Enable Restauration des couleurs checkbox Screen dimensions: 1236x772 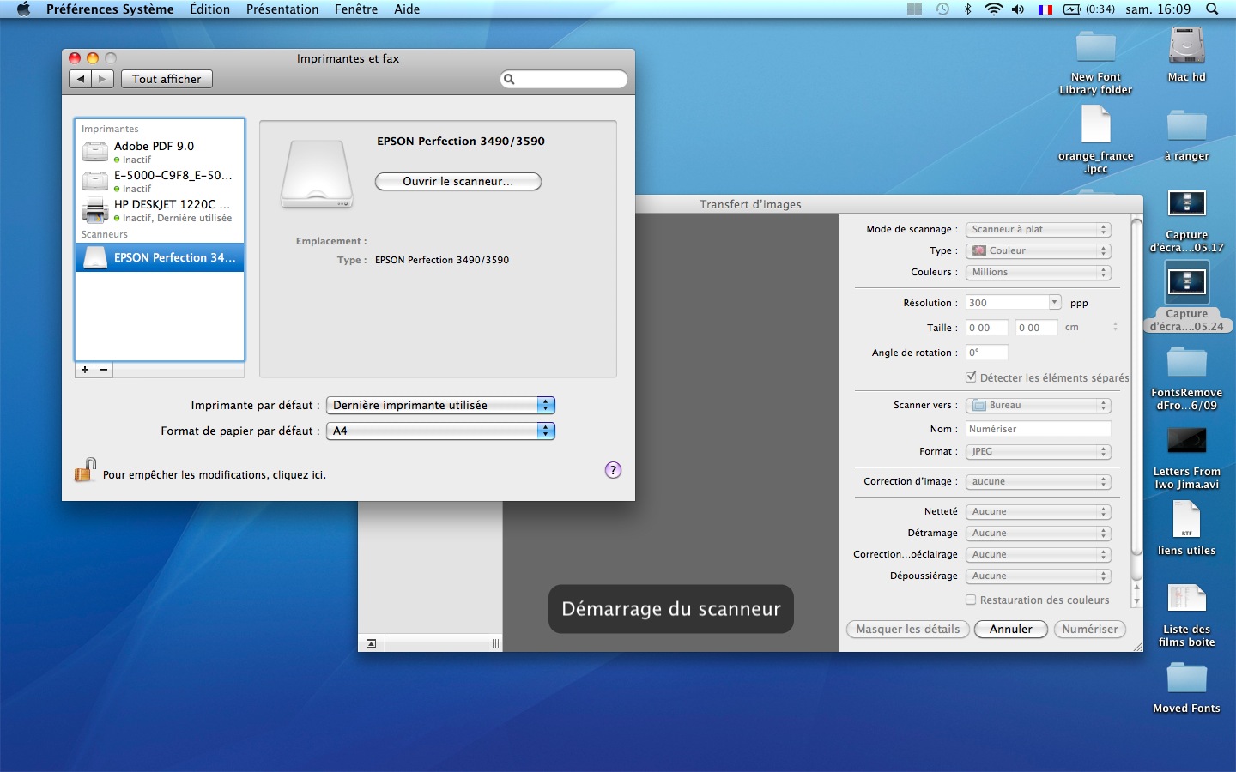971,600
